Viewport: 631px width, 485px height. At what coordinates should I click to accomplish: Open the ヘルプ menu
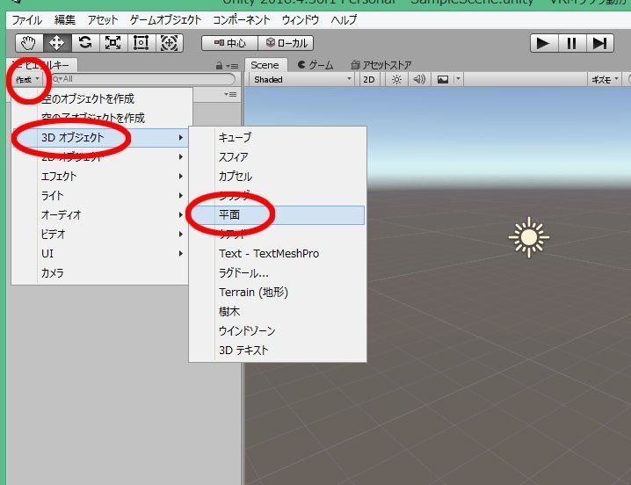(x=344, y=19)
